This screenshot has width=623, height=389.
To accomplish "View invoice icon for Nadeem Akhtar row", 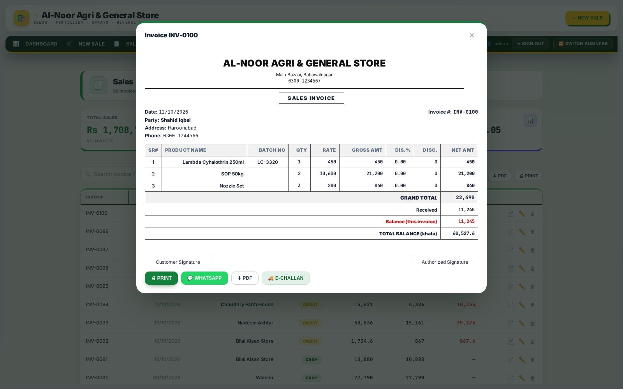I will (510, 323).
